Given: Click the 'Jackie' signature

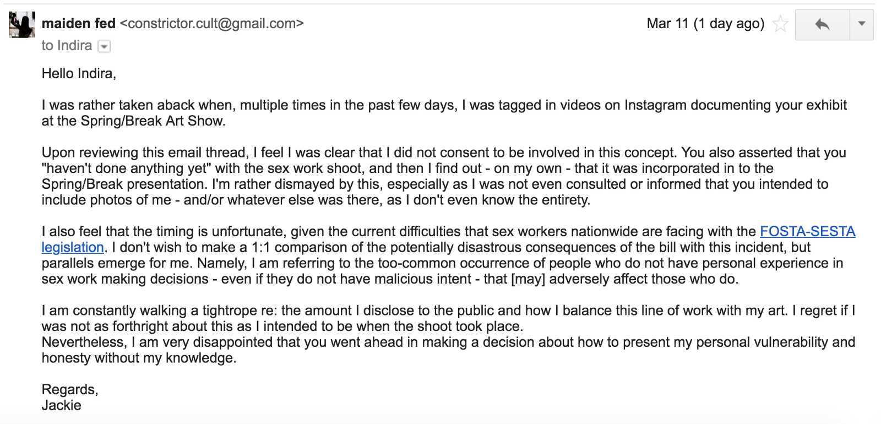Looking at the screenshot, I should (x=62, y=406).
